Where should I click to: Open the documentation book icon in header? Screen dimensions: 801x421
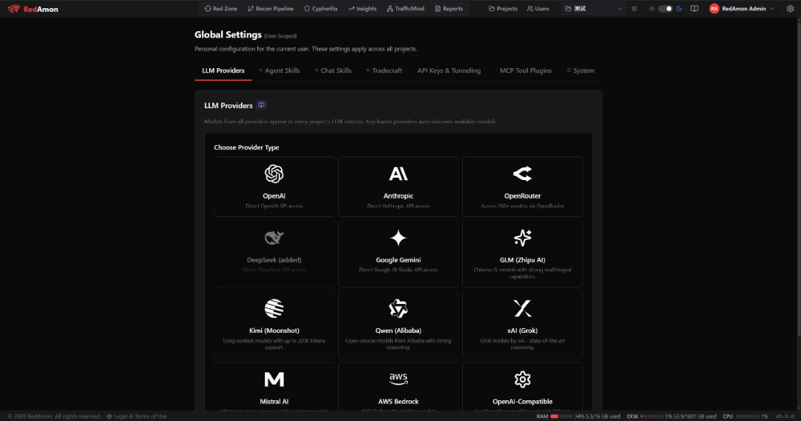(x=694, y=9)
